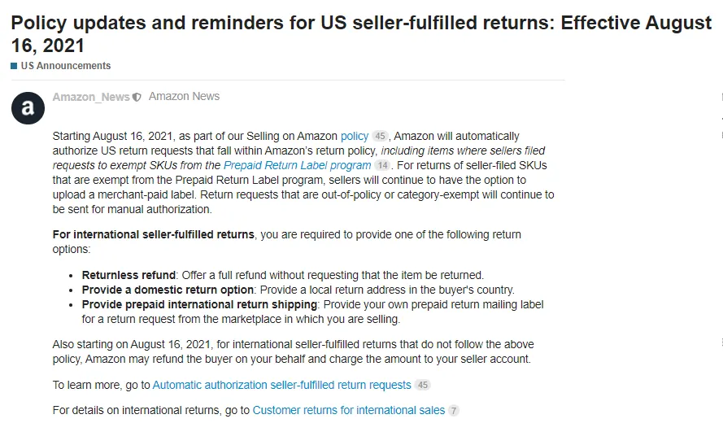Click the moderator shield icon beside Amazon_News
This screenshot has width=723, height=445.
[x=137, y=97]
